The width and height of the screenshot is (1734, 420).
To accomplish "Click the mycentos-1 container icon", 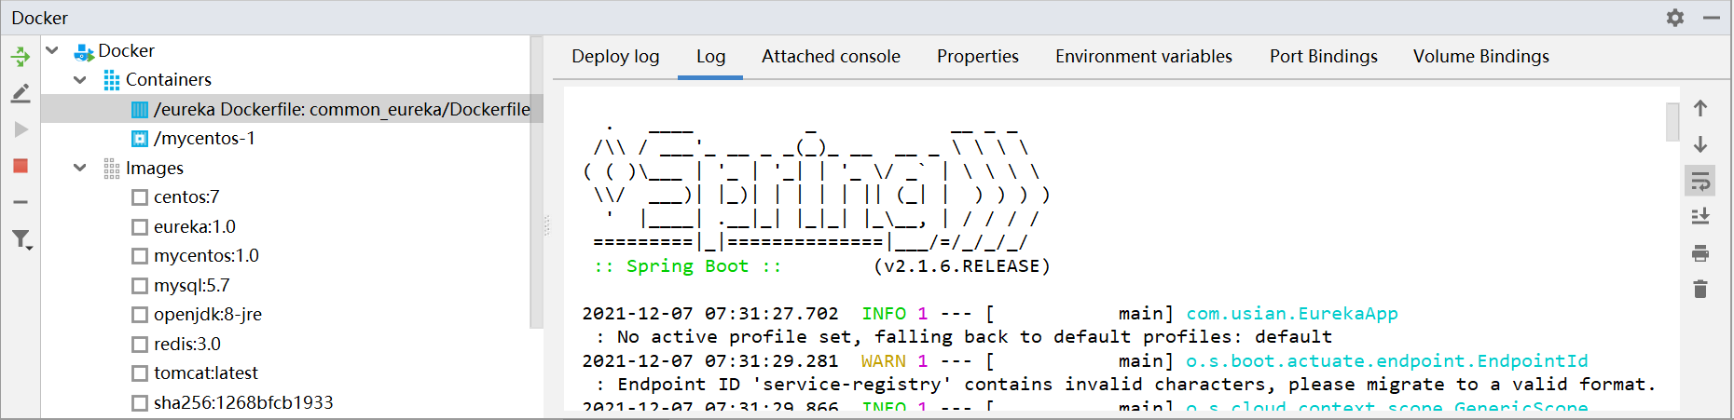I will click(140, 139).
